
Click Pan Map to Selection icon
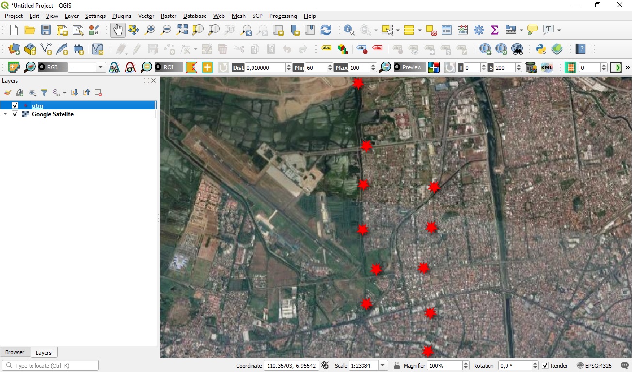coord(134,30)
